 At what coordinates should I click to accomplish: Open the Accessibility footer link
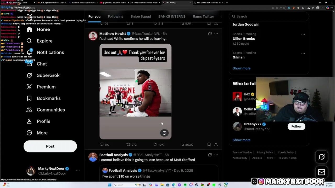coord(240,158)
